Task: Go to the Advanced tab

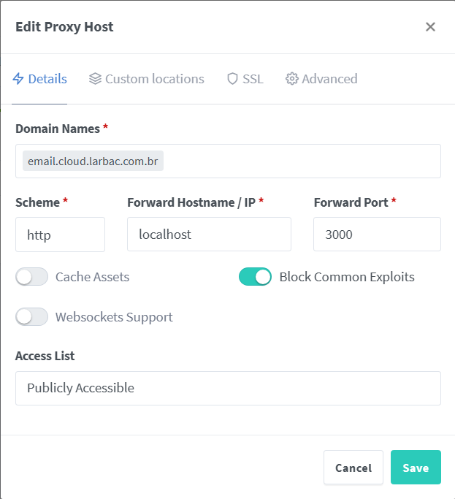Action: (x=329, y=79)
